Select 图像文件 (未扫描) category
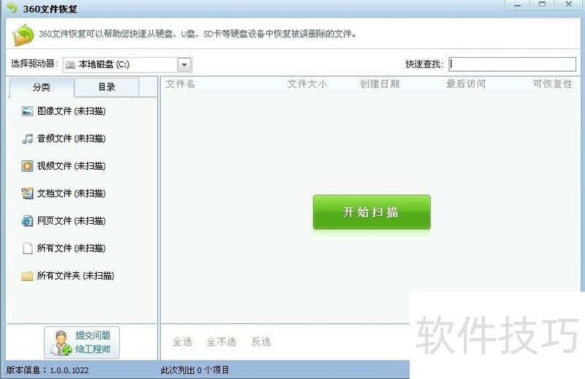The height and width of the screenshot is (379, 585). [x=72, y=111]
